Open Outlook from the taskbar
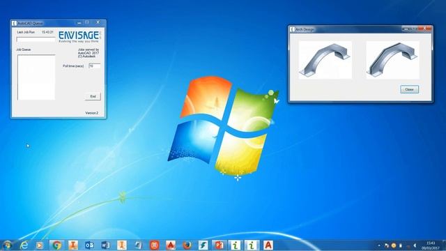This screenshot has height=251, width=446. point(89,245)
